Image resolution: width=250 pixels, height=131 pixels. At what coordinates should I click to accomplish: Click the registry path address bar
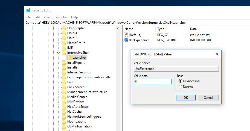[x=137, y=23]
